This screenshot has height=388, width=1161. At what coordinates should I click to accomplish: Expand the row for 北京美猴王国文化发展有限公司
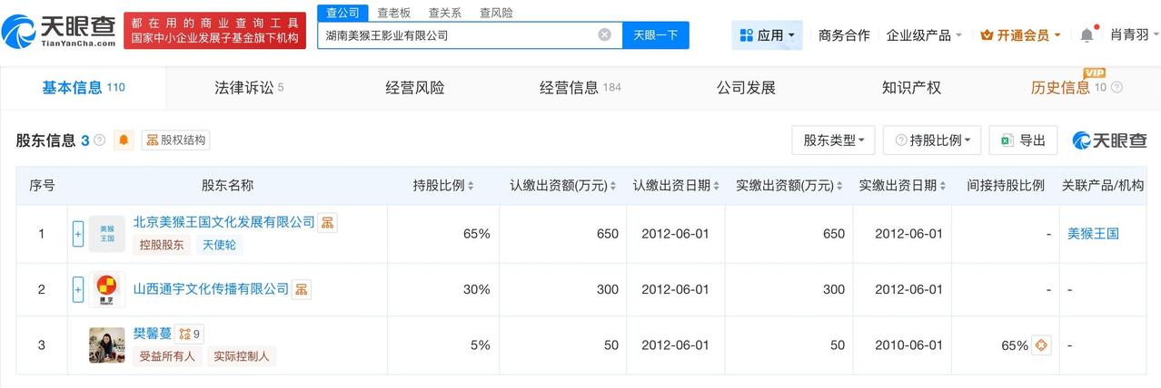(x=78, y=234)
